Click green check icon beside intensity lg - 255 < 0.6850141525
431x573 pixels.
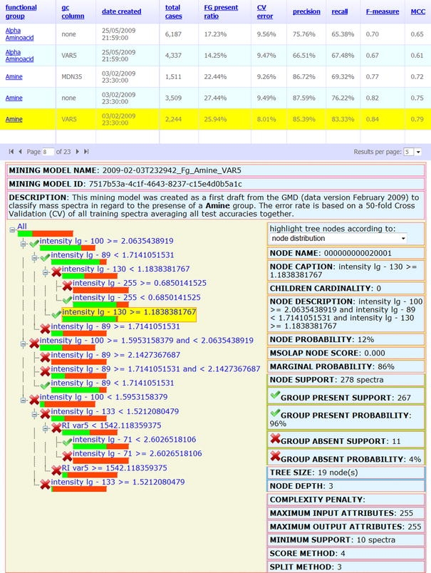click(x=67, y=300)
